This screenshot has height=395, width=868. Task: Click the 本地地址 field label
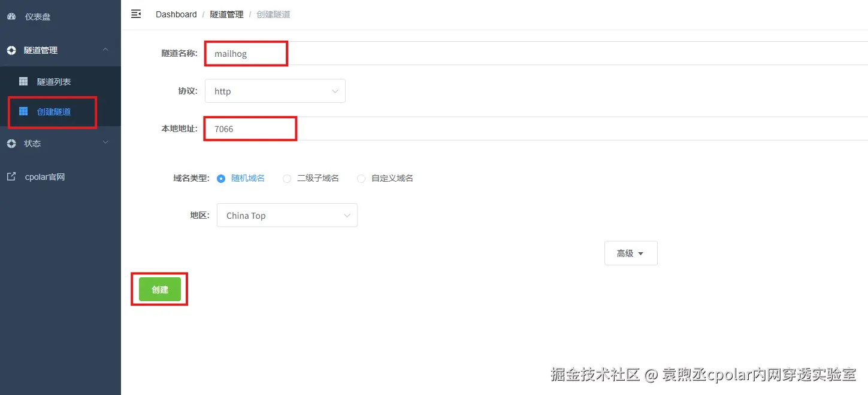click(179, 128)
